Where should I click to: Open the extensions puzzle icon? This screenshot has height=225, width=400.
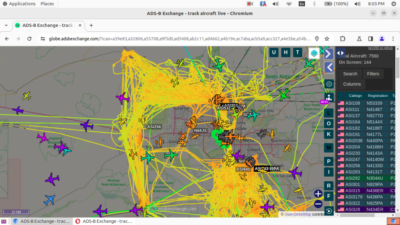pos(343,39)
